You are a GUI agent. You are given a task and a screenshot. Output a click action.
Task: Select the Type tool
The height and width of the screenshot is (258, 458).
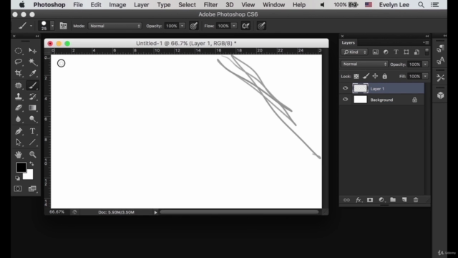click(32, 131)
